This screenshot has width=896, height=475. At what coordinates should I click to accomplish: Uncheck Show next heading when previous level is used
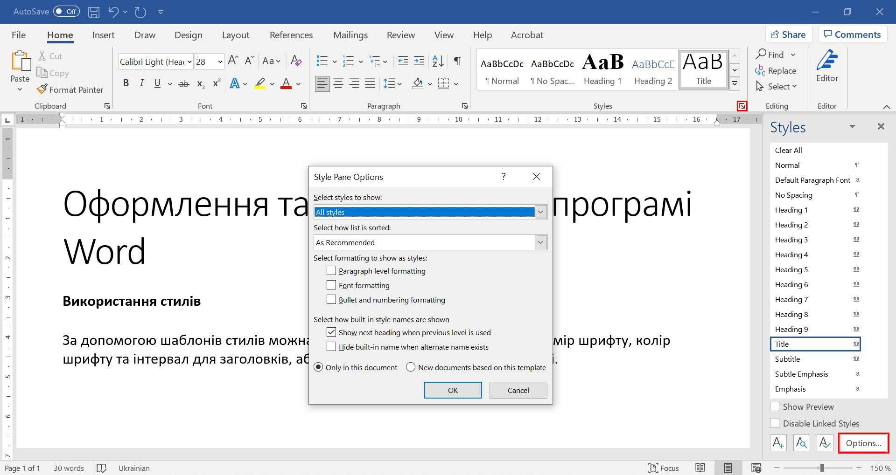coord(331,332)
